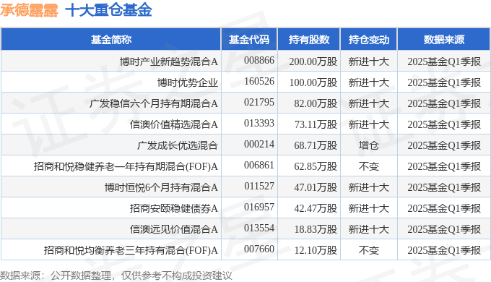This screenshot has height=282, width=491.
Task: Select fund 博时产业新趋势混合A
Action: [x=168, y=61]
